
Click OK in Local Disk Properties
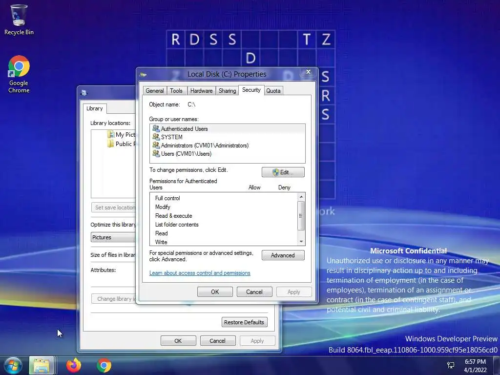[215, 292]
